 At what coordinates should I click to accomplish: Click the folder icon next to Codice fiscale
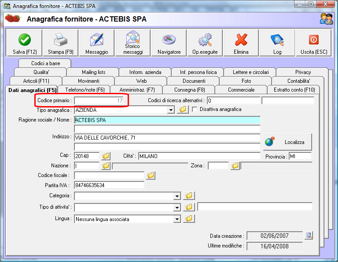coord(151,175)
